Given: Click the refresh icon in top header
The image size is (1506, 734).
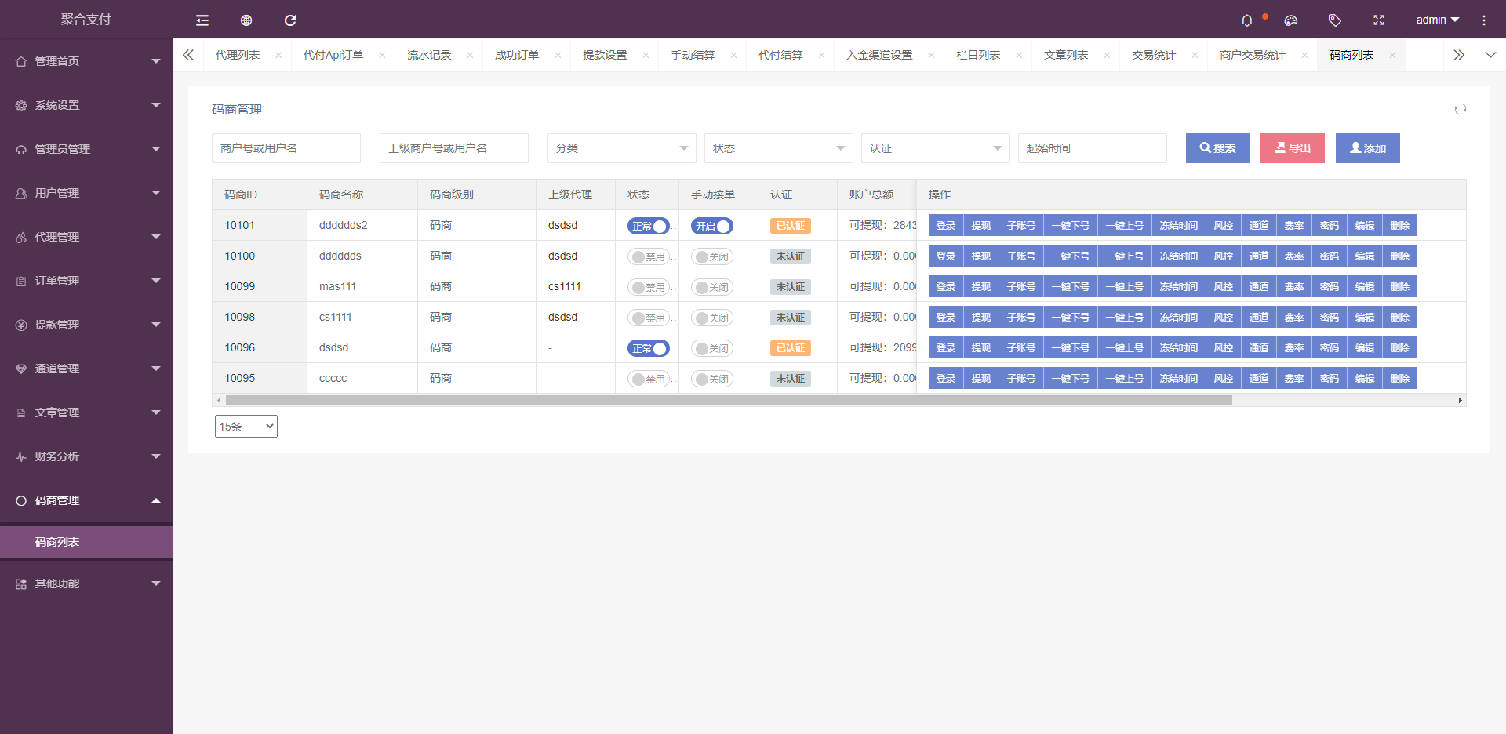Looking at the screenshot, I should click(x=290, y=20).
